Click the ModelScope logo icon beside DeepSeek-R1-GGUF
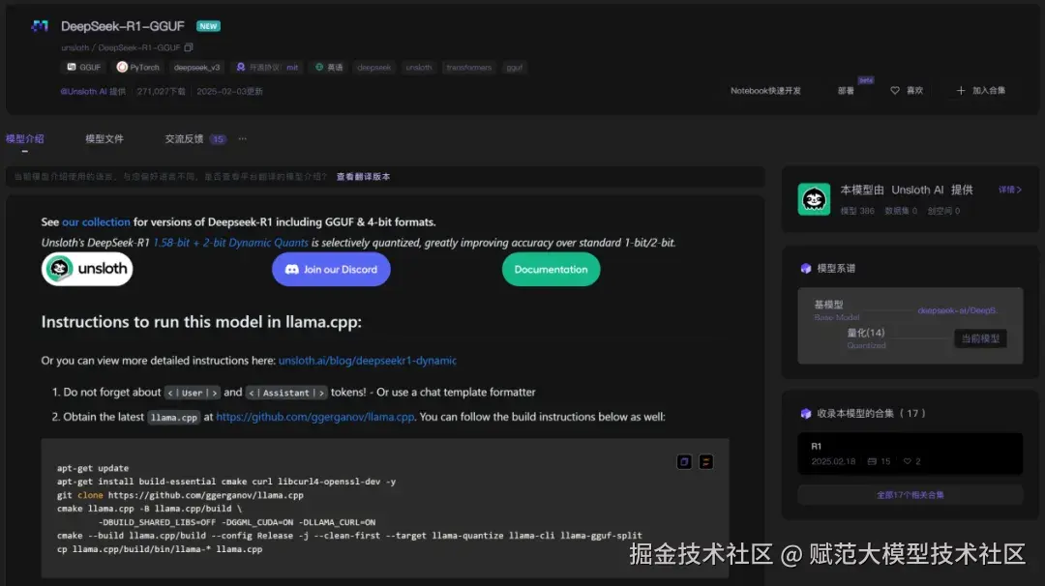Image resolution: width=1045 pixels, height=586 pixels. pos(40,26)
